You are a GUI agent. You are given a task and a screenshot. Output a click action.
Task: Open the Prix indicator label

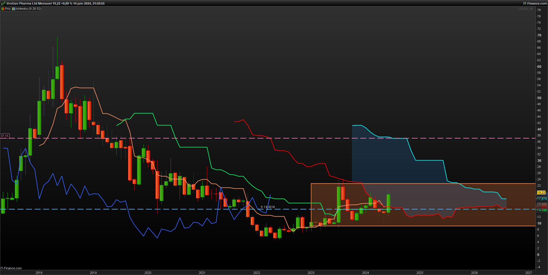[x=8, y=9]
